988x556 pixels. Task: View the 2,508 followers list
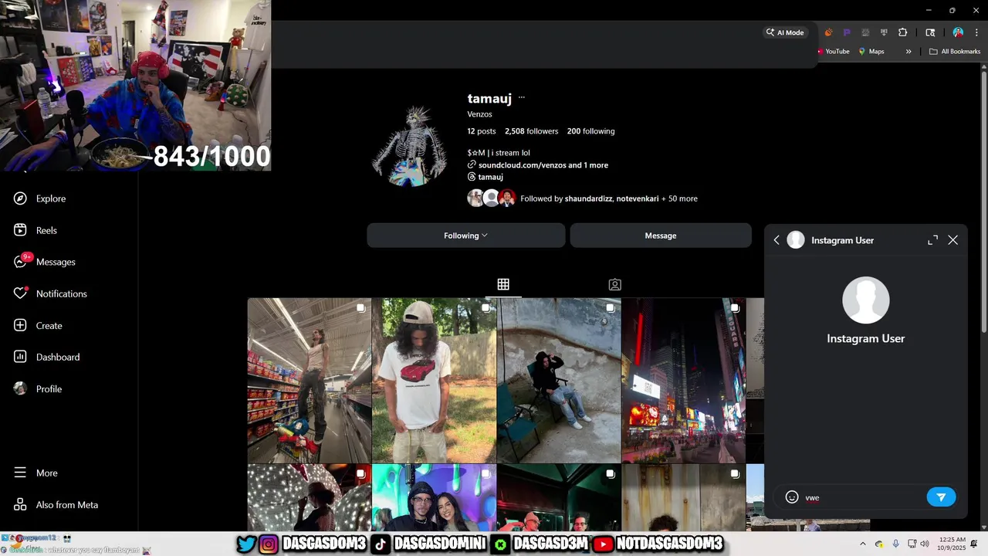click(531, 131)
